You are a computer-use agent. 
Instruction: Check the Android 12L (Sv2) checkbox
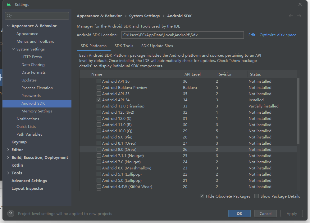(x=99, y=112)
